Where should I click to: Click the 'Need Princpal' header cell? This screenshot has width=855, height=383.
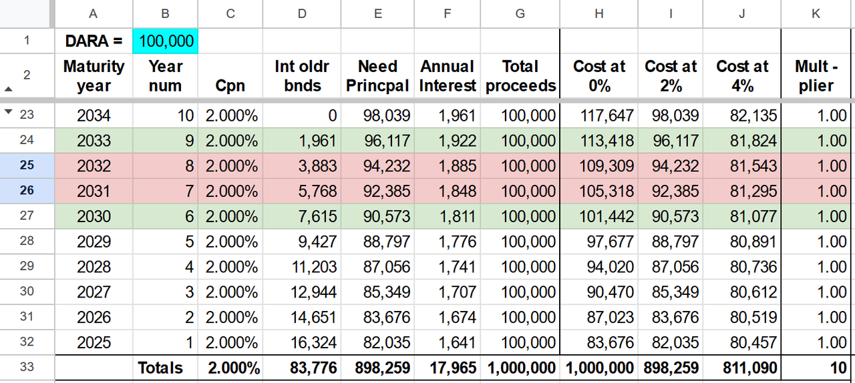coord(378,75)
